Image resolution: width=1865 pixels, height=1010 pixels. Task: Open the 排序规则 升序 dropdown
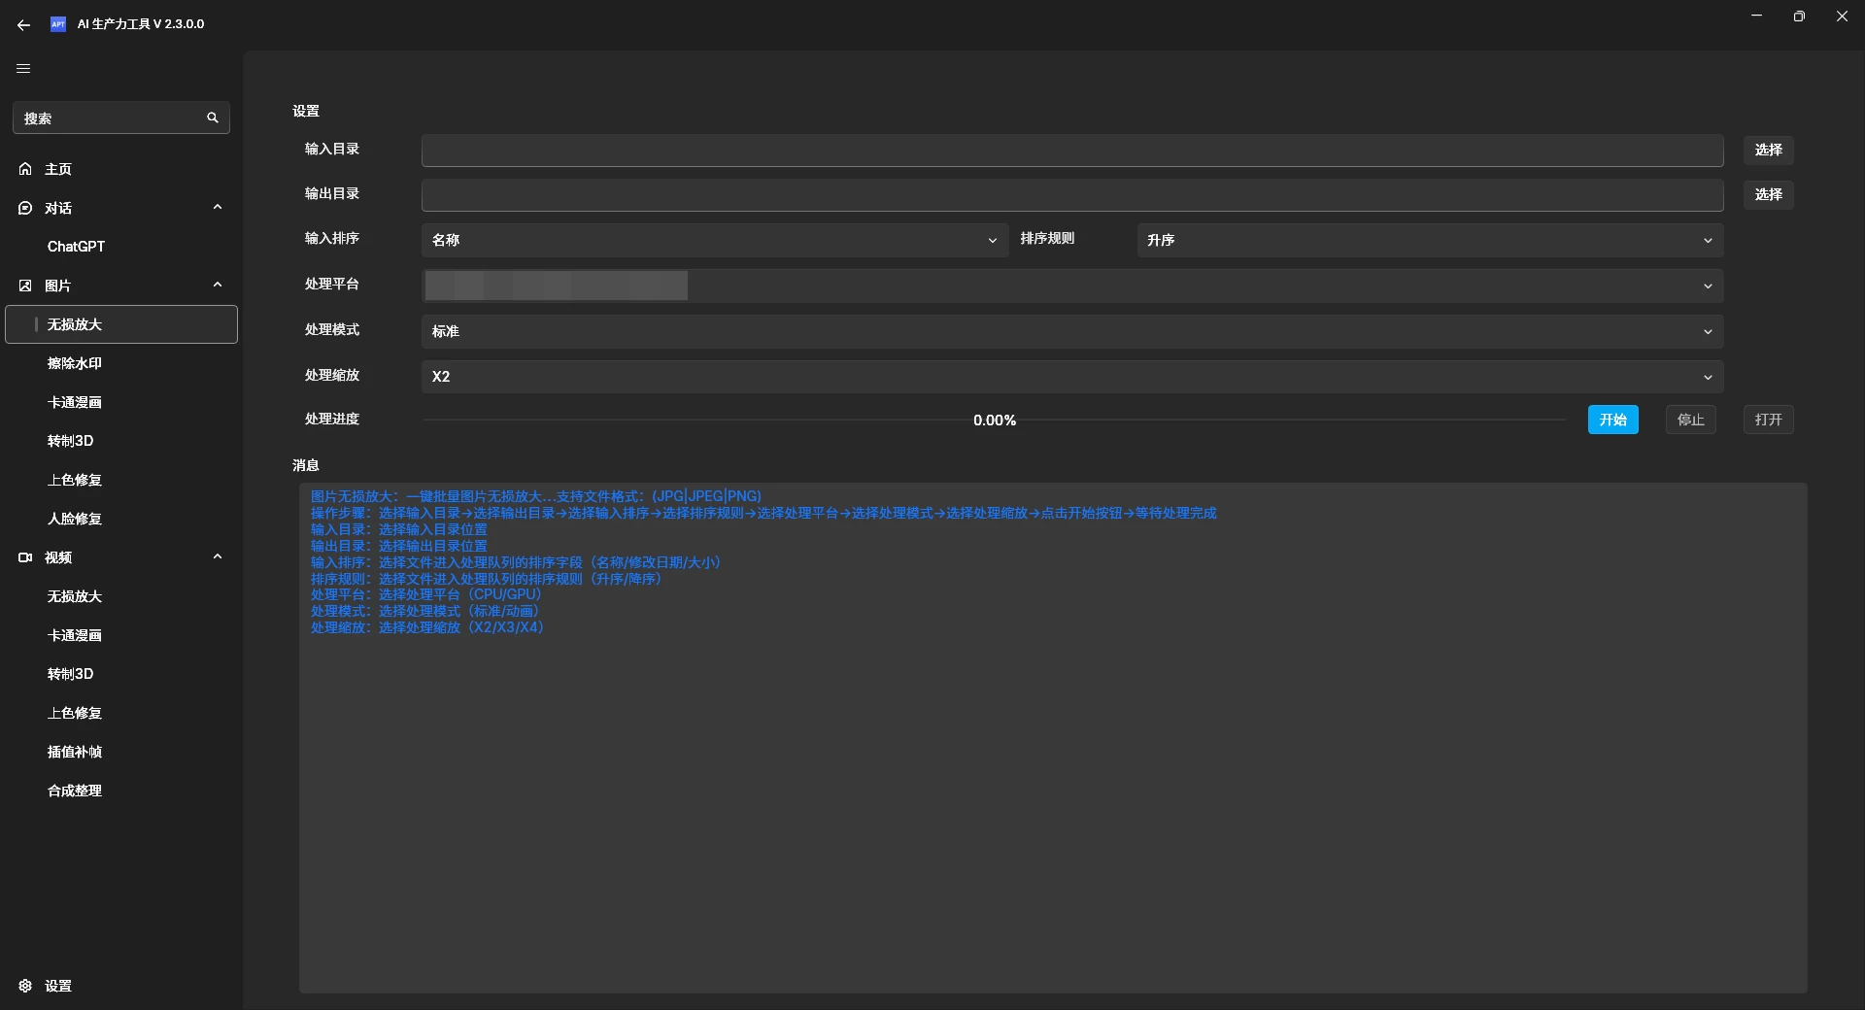point(1429,240)
